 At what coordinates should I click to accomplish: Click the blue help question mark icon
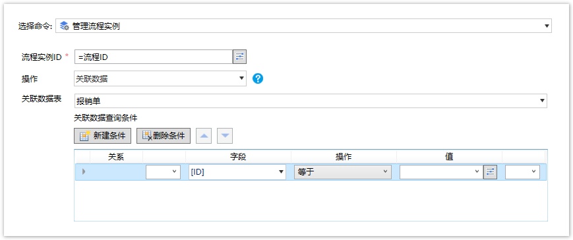[258, 78]
